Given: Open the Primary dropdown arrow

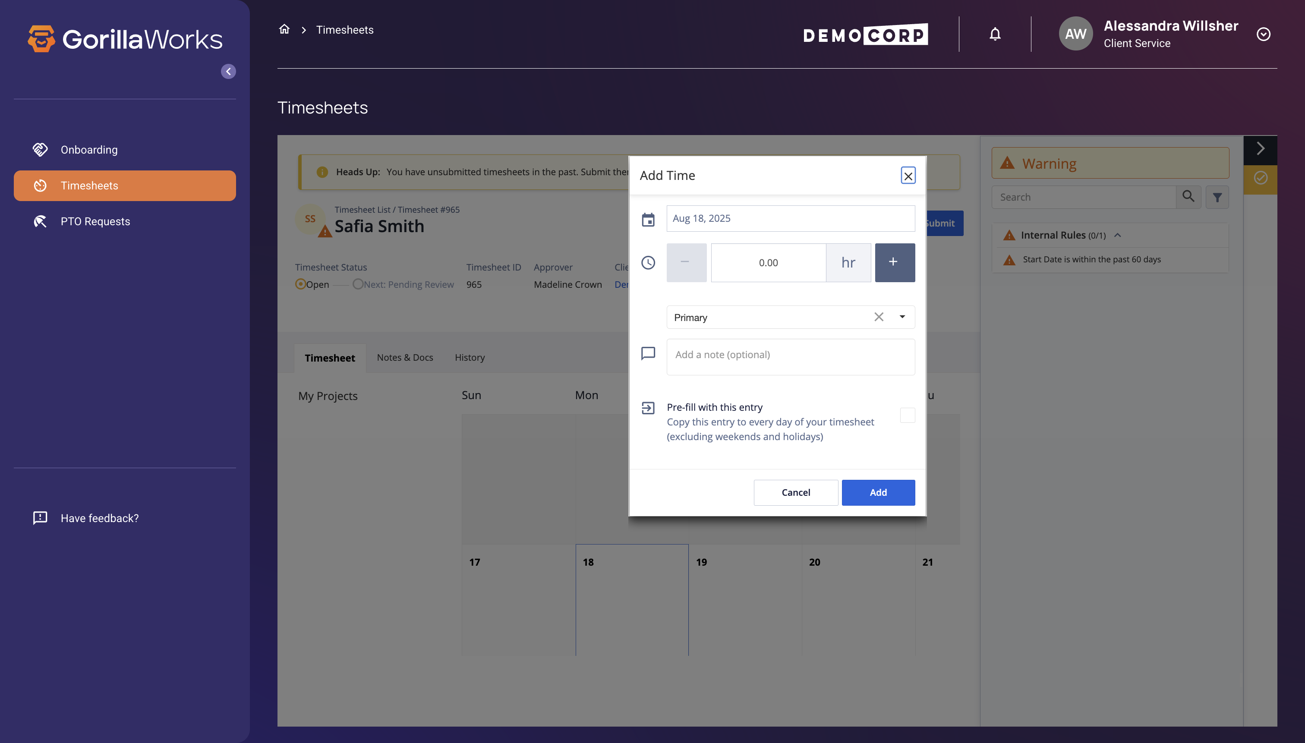Looking at the screenshot, I should pyautogui.click(x=902, y=317).
